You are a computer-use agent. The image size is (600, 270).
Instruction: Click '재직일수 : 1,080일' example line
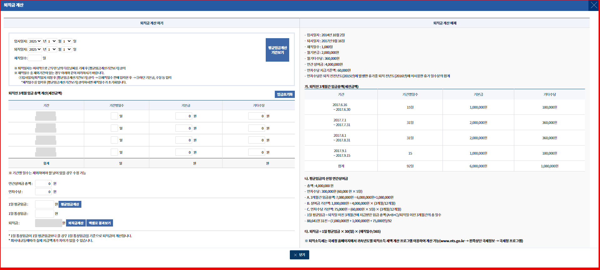point(319,47)
